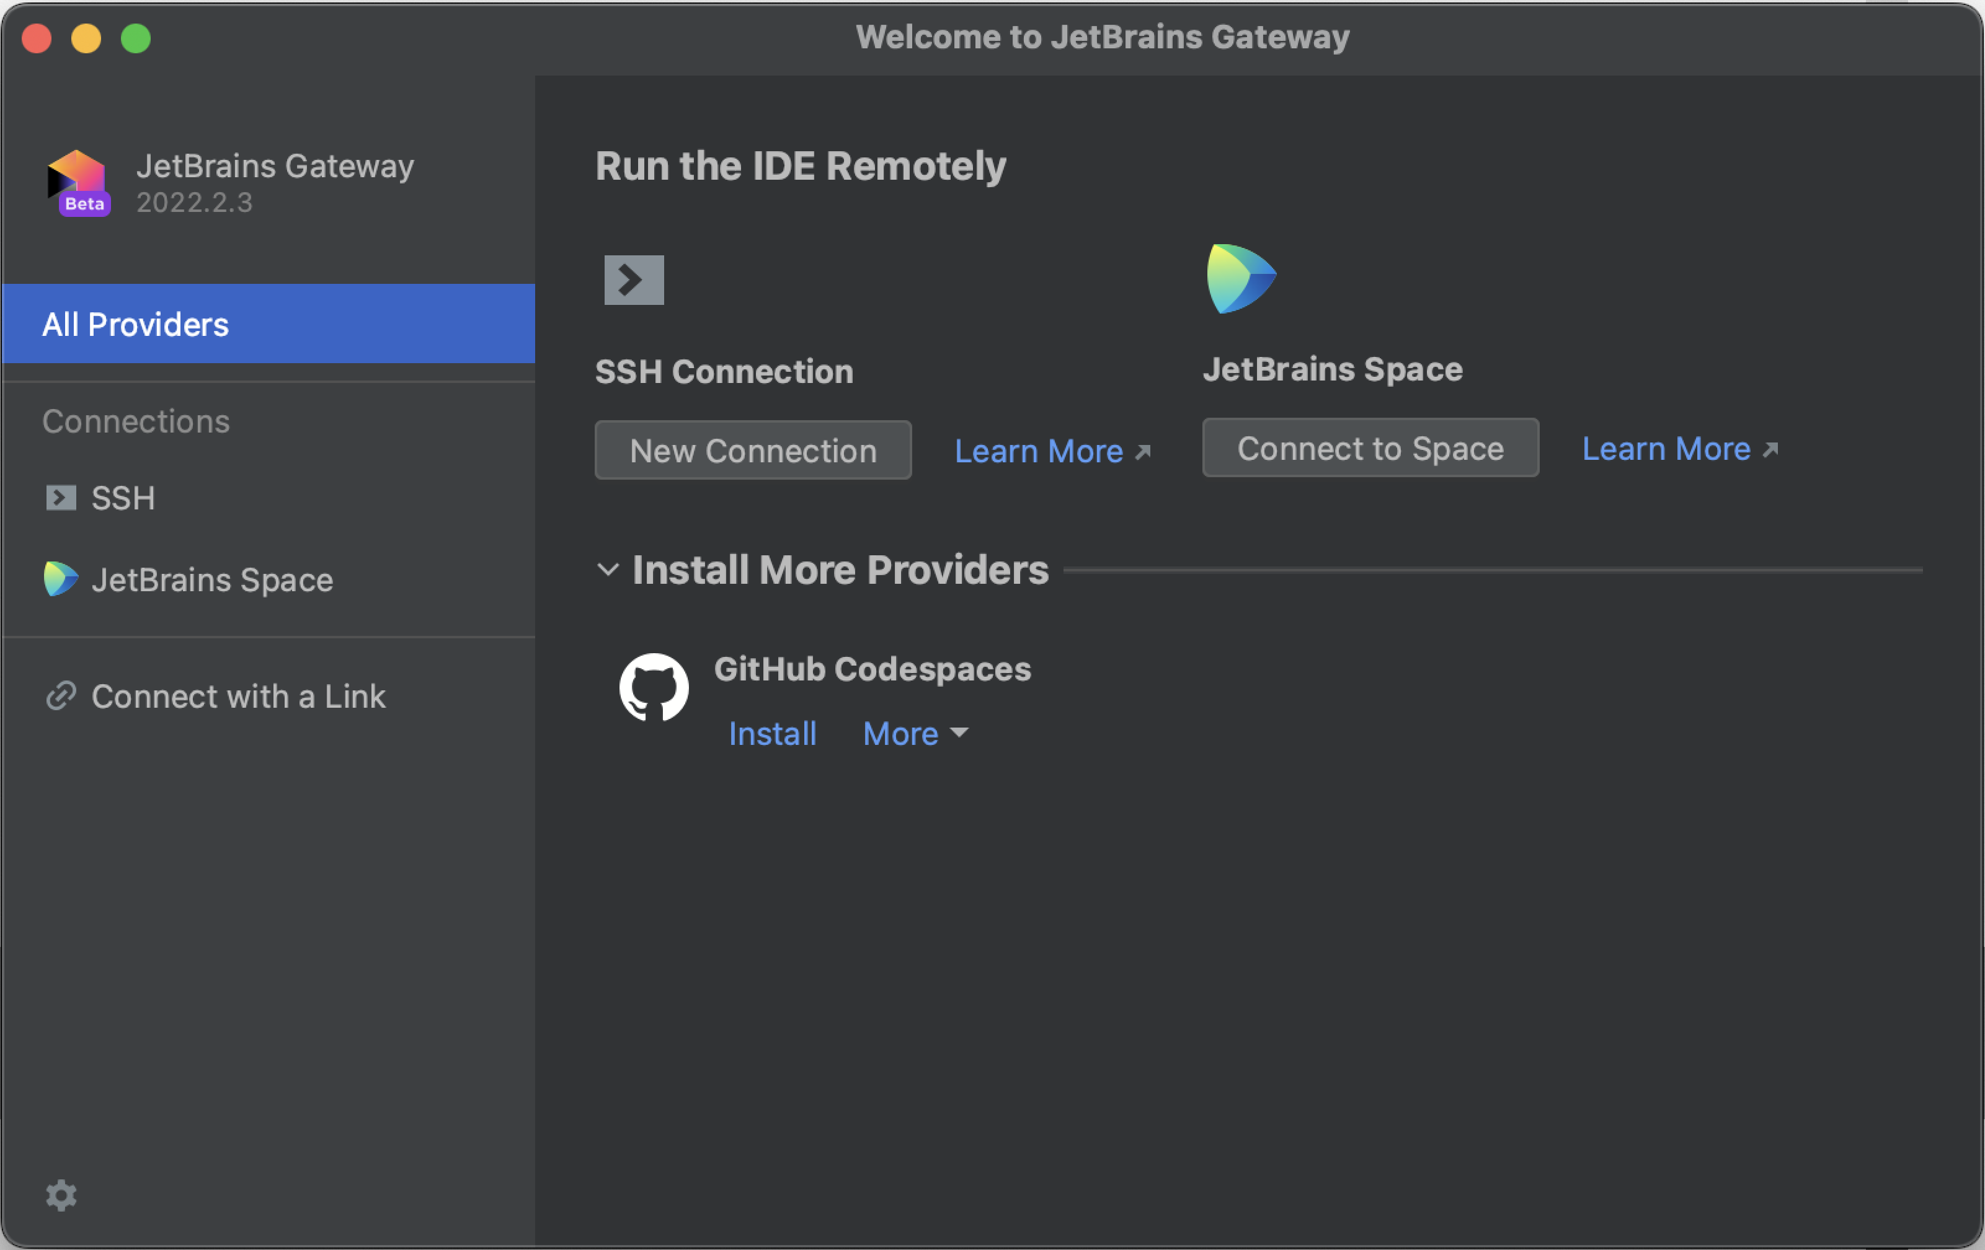Viewport: 1985px width, 1250px height.
Task: Click the GitHub Codespaces title
Action: point(872,669)
